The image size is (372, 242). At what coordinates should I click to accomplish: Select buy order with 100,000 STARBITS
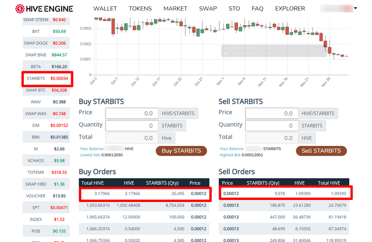pos(144,217)
